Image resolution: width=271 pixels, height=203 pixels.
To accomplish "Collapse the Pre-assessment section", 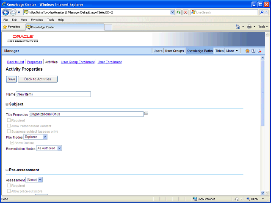I will [7, 170].
